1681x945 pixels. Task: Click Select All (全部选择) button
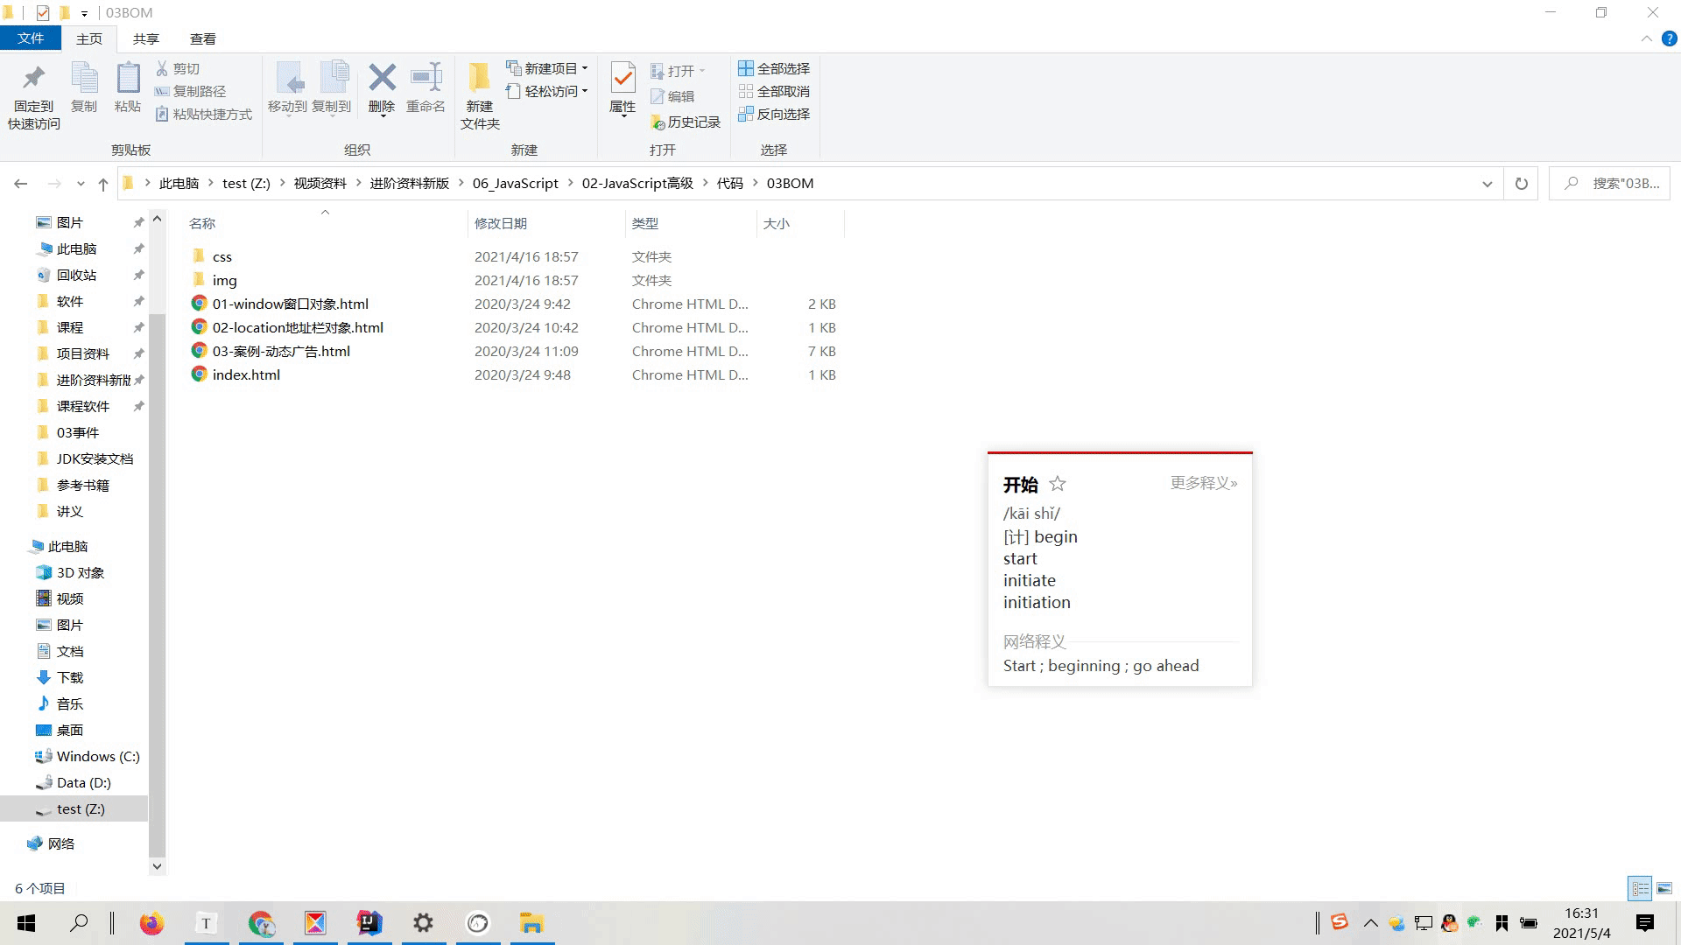coord(774,68)
